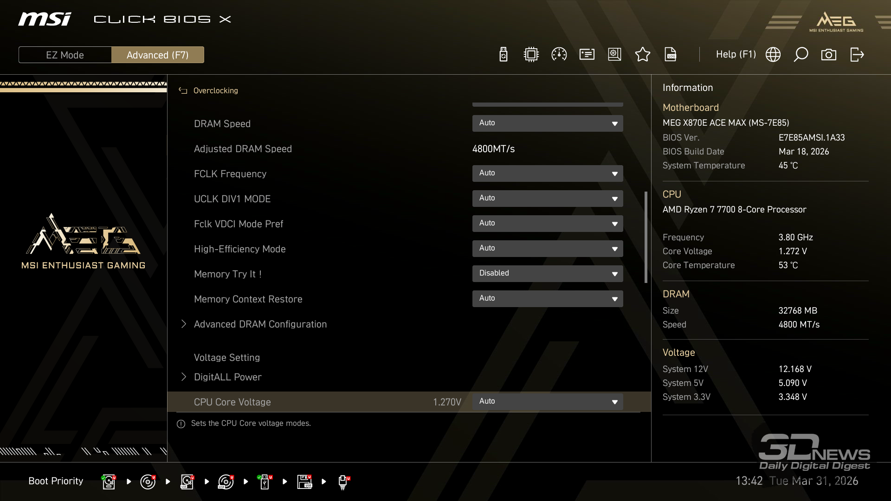The height and width of the screenshot is (501, 891).
Task: Open the Memory Try It ! dropdown
Action: (548, 274)
